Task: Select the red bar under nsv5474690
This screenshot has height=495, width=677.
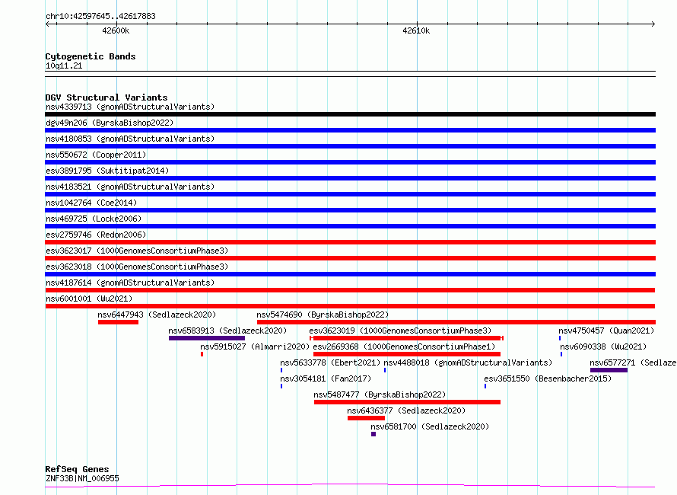Action: coord(456,322)
